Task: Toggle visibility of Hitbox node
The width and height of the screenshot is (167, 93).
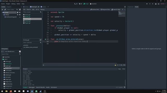Action: tap(20, 15)
